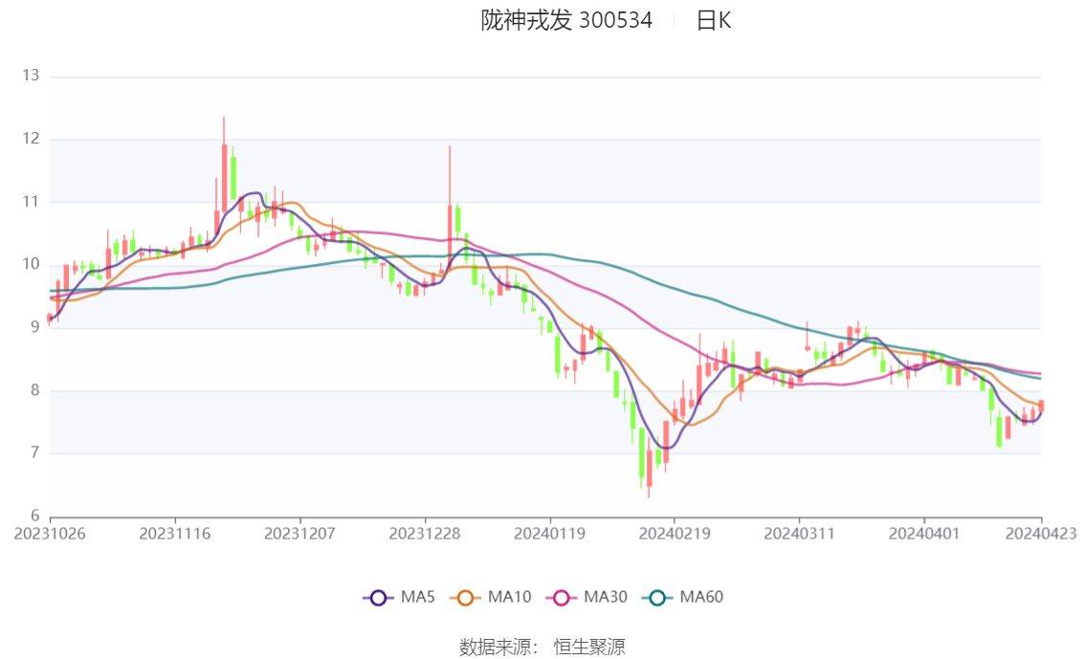Click x-axis date label 20240119
The image size is (1085, 659).
click(549, 534)
